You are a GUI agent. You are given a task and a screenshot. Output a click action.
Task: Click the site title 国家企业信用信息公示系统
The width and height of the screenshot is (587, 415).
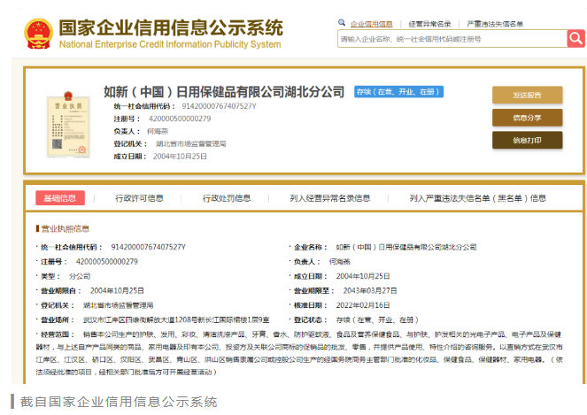(171, 28)
